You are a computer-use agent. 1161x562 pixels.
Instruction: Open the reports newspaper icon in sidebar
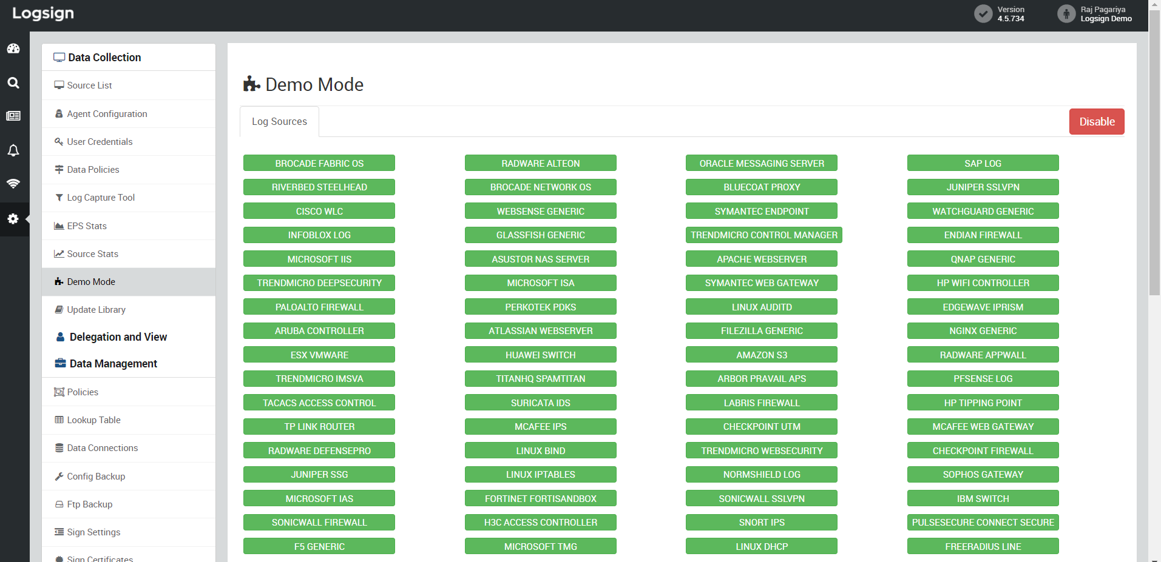coord(13,116)
